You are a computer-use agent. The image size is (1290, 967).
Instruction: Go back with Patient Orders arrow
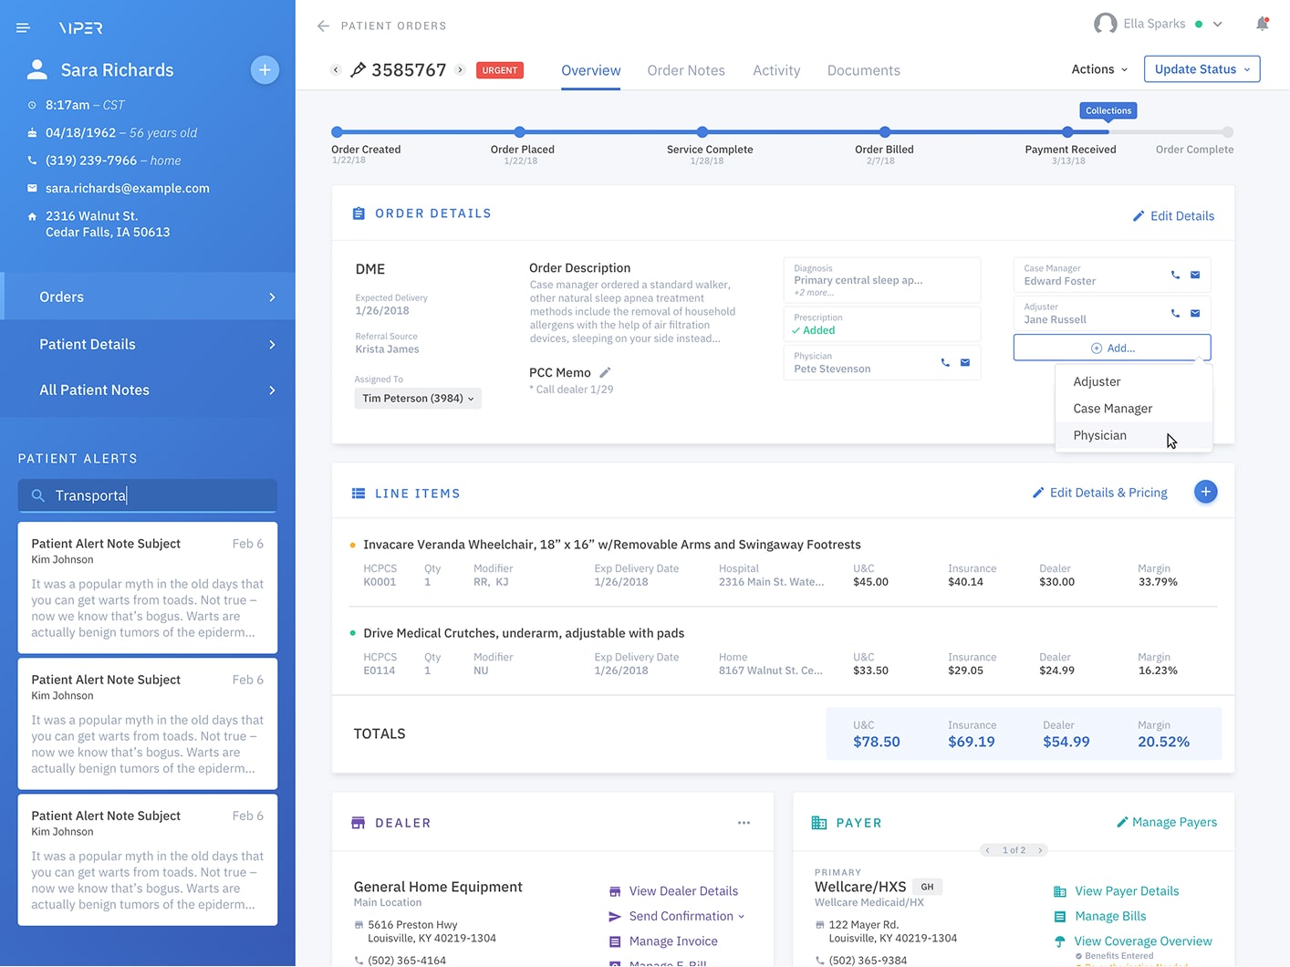coord(323,26)
